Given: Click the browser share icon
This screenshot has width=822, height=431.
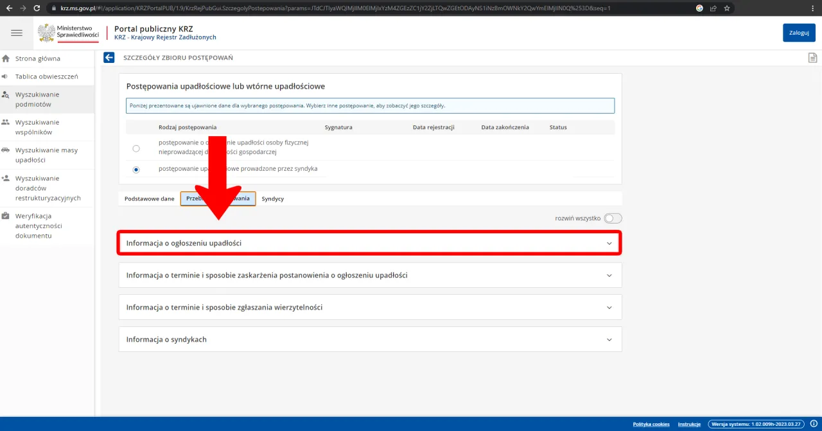Looking at the screenshot, I should click(x=713, y=8).
